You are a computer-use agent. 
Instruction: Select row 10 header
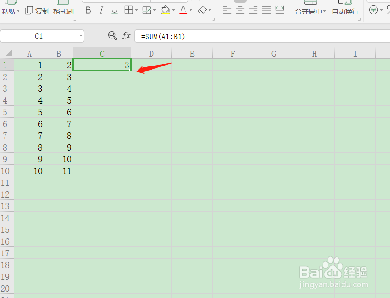[x=7, y=171]
